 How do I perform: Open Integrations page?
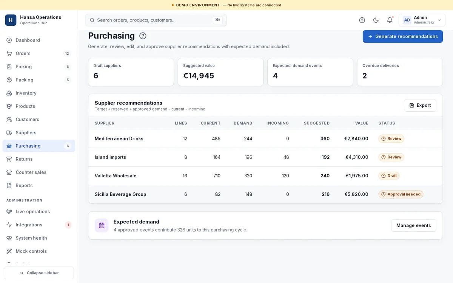(x=39, y=225)
